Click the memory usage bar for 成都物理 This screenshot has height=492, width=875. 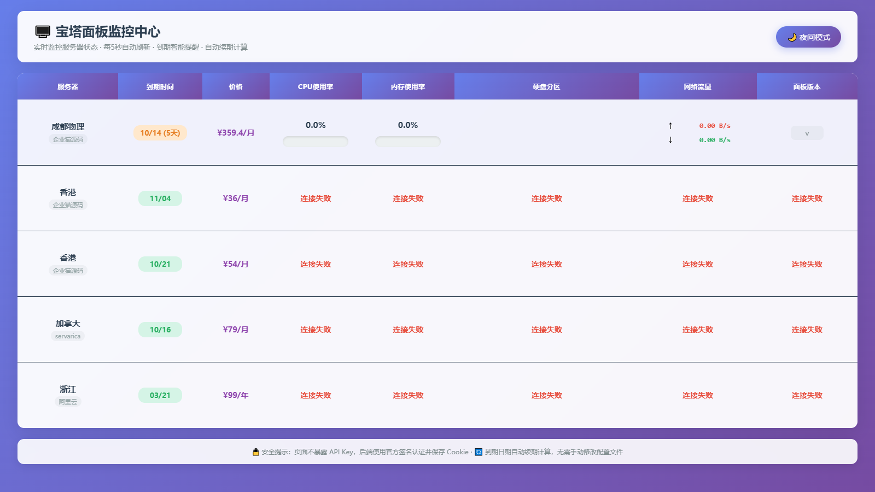pyautogui.click(x=408, y=142)
